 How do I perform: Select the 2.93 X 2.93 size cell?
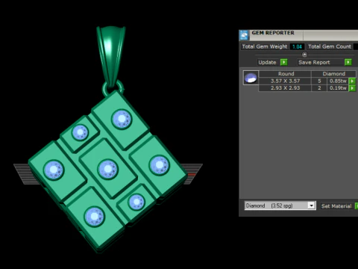285,88
